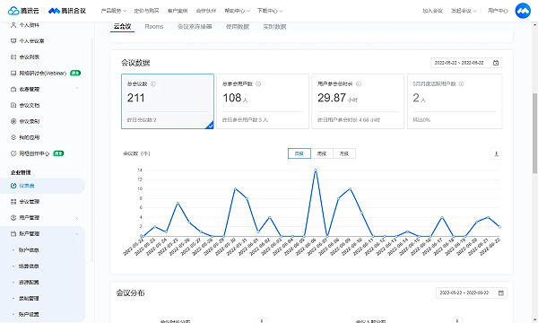The height and width of the screenshot is (323, 538).
Task: Click the 会议列表 list icon in sidebar
Action: point(13,57)
